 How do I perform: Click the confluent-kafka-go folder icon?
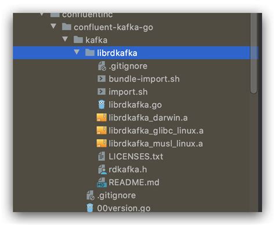67,27
